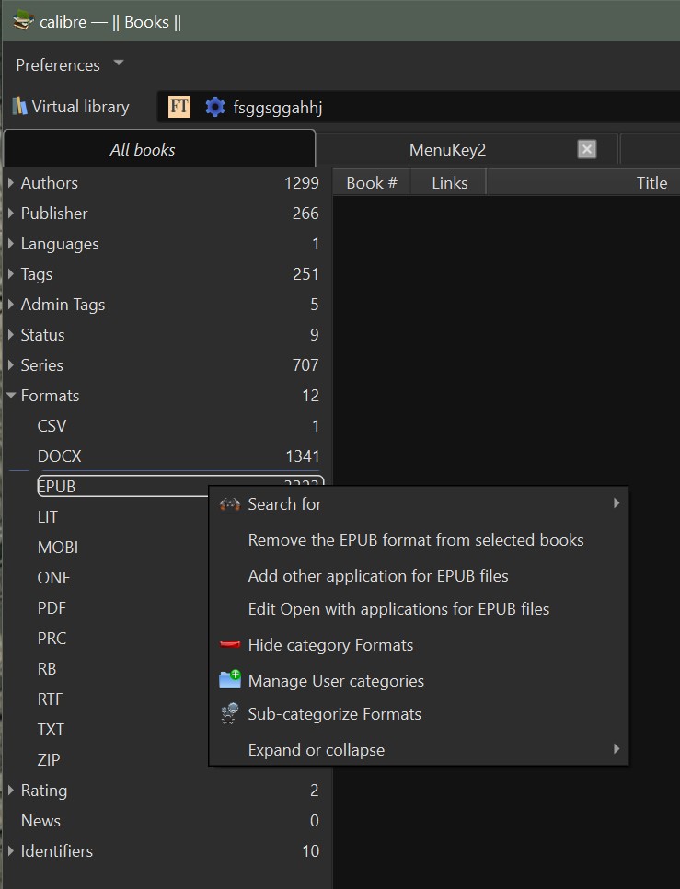Click the Title column header

point(651,183)
